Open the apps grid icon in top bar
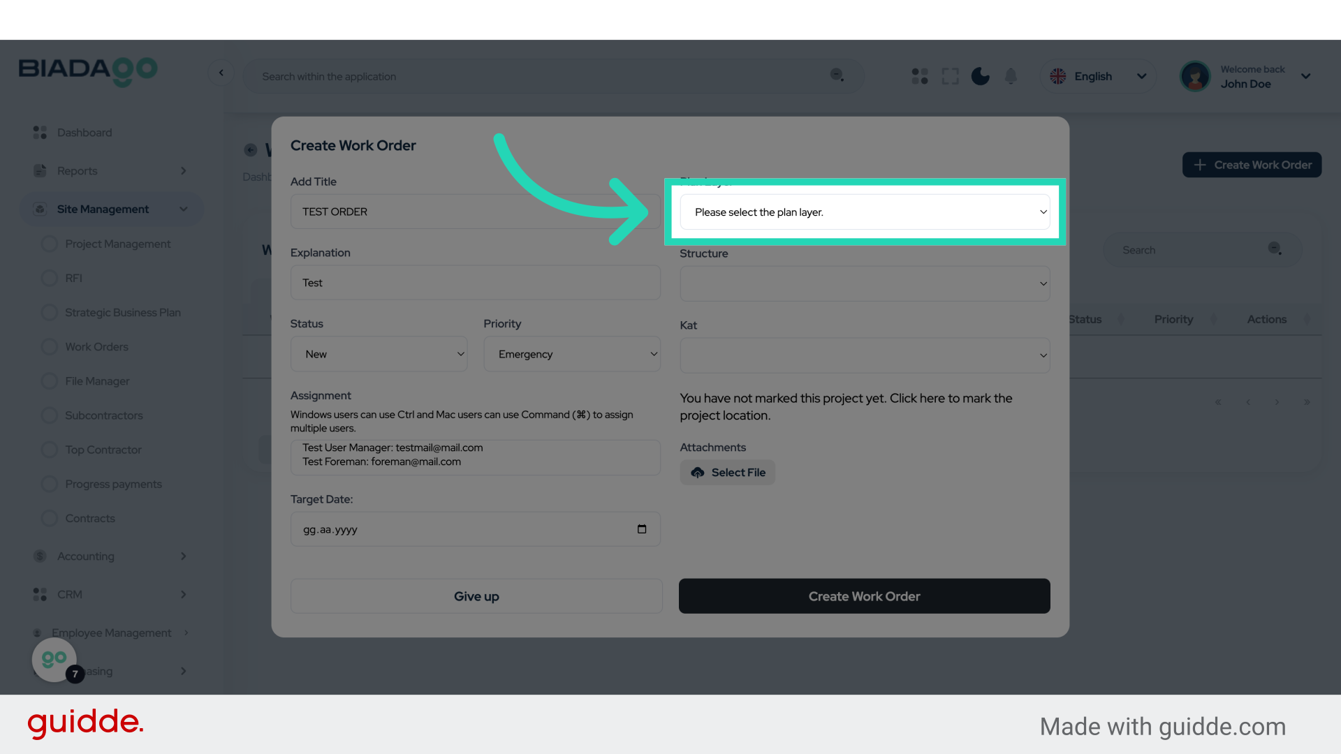 pos(919,76)
